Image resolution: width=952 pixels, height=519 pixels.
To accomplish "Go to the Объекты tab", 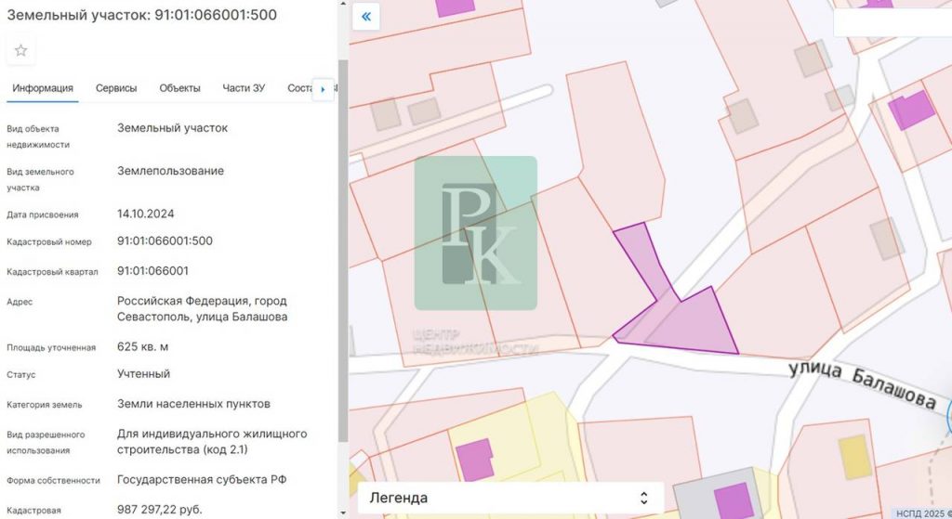I will pyautogui.click(x=179, y=88).
